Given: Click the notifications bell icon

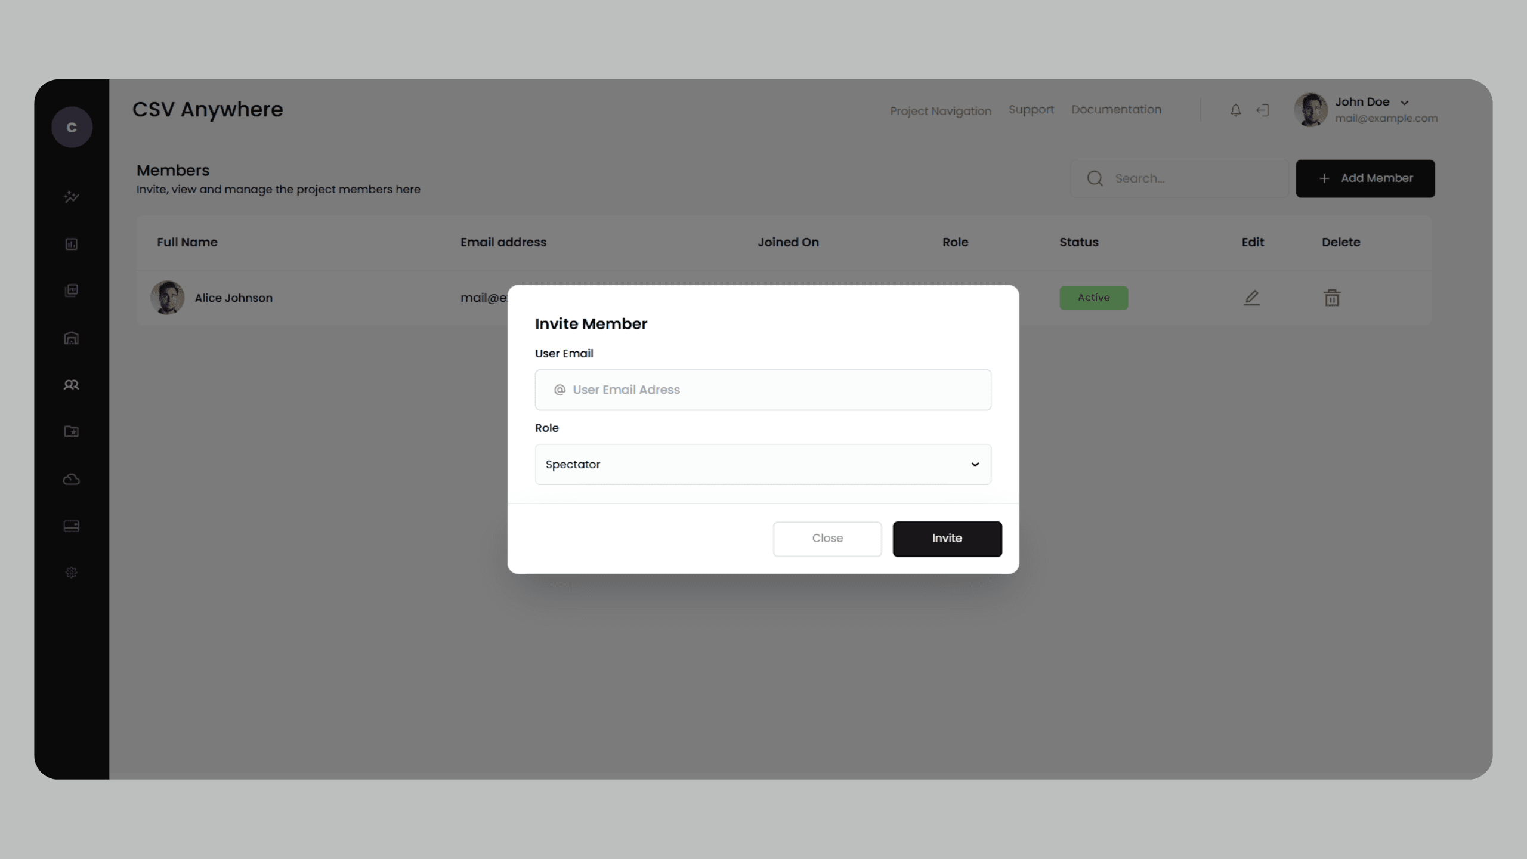Looking at the screenshot, I should click(x=1235, y=109).
